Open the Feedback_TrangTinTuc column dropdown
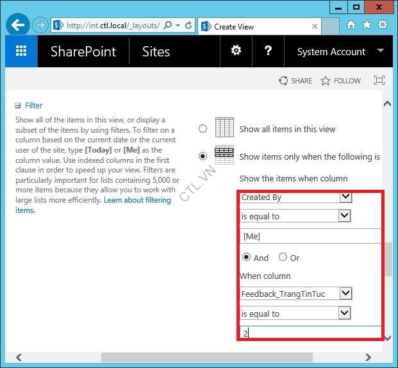This screenshot has width=398, height=368. tap(345, 293)
